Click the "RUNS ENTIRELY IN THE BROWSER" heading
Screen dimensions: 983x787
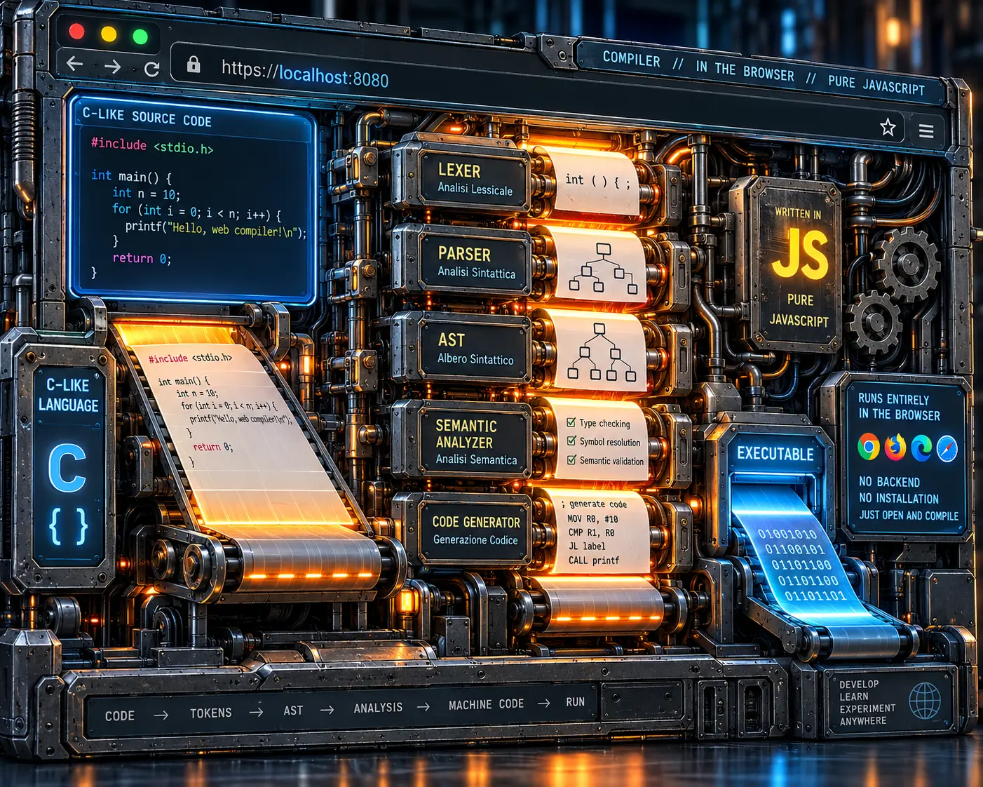point(899,407)
